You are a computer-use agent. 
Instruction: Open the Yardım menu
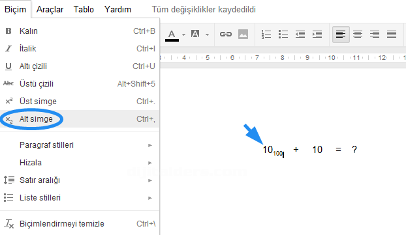pyautogui.click(x=117, y=9)
